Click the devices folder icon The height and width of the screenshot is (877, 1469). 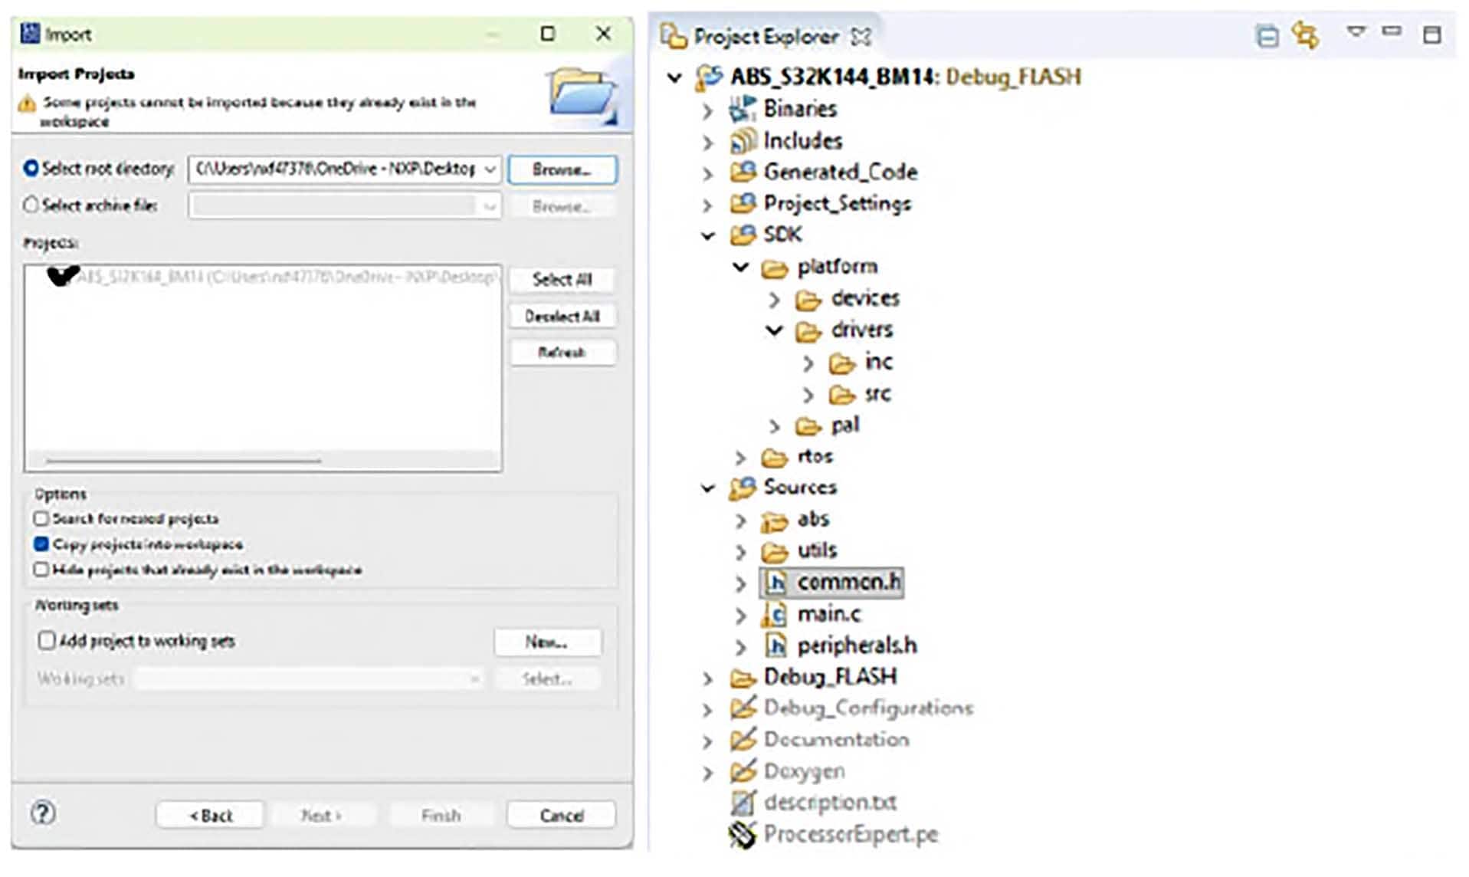click(x=808, y=299)
